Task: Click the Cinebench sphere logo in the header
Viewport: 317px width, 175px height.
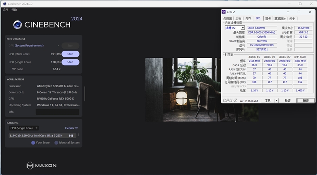Action: click(18, 25)
